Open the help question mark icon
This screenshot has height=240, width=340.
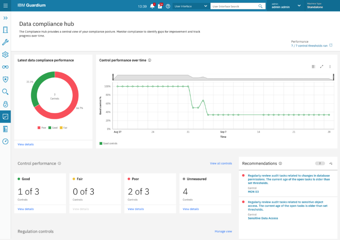[168, 6]
